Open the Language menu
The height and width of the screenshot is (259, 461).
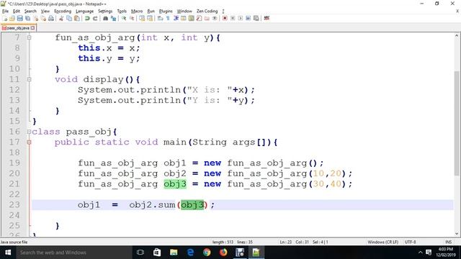point(85,12)
